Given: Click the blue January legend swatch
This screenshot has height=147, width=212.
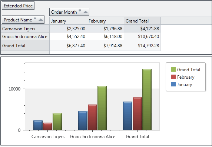Looking at the screenshot, I should coord(173,84).
